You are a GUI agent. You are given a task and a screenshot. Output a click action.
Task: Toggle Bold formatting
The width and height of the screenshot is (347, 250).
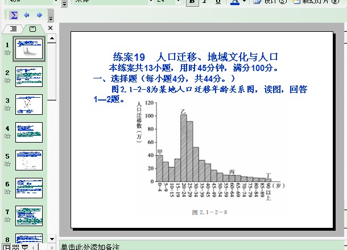pos(192,2)
